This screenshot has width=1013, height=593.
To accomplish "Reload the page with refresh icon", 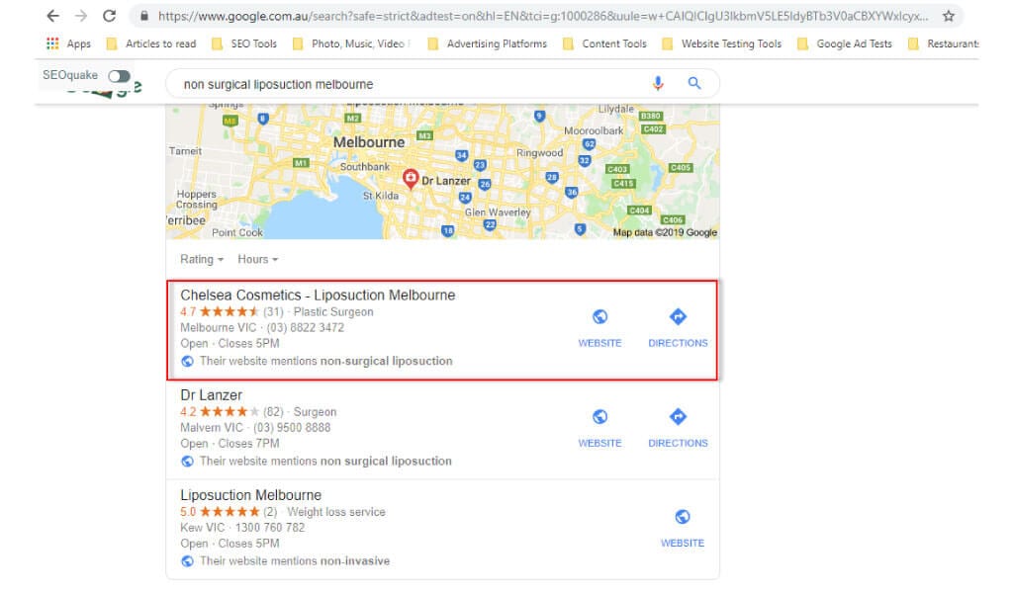I will 109,16.
